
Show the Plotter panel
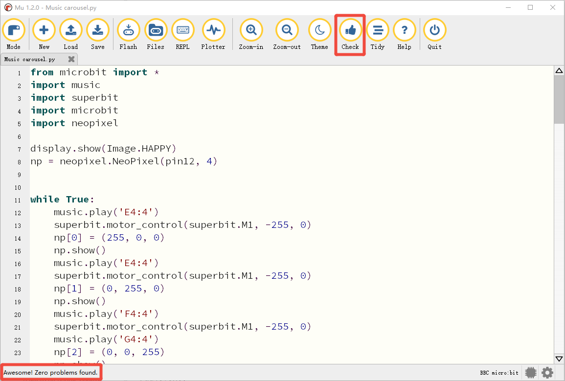213,35
